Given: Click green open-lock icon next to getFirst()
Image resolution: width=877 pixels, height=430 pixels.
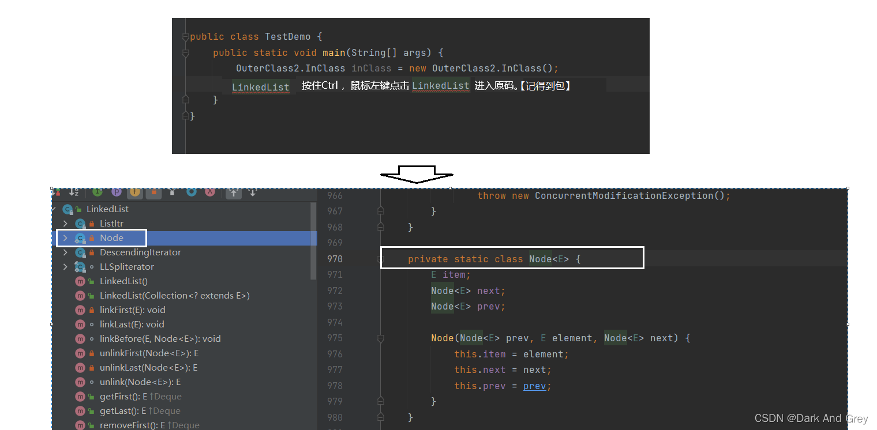Looking at the screenshot, I should pos(91,397).
